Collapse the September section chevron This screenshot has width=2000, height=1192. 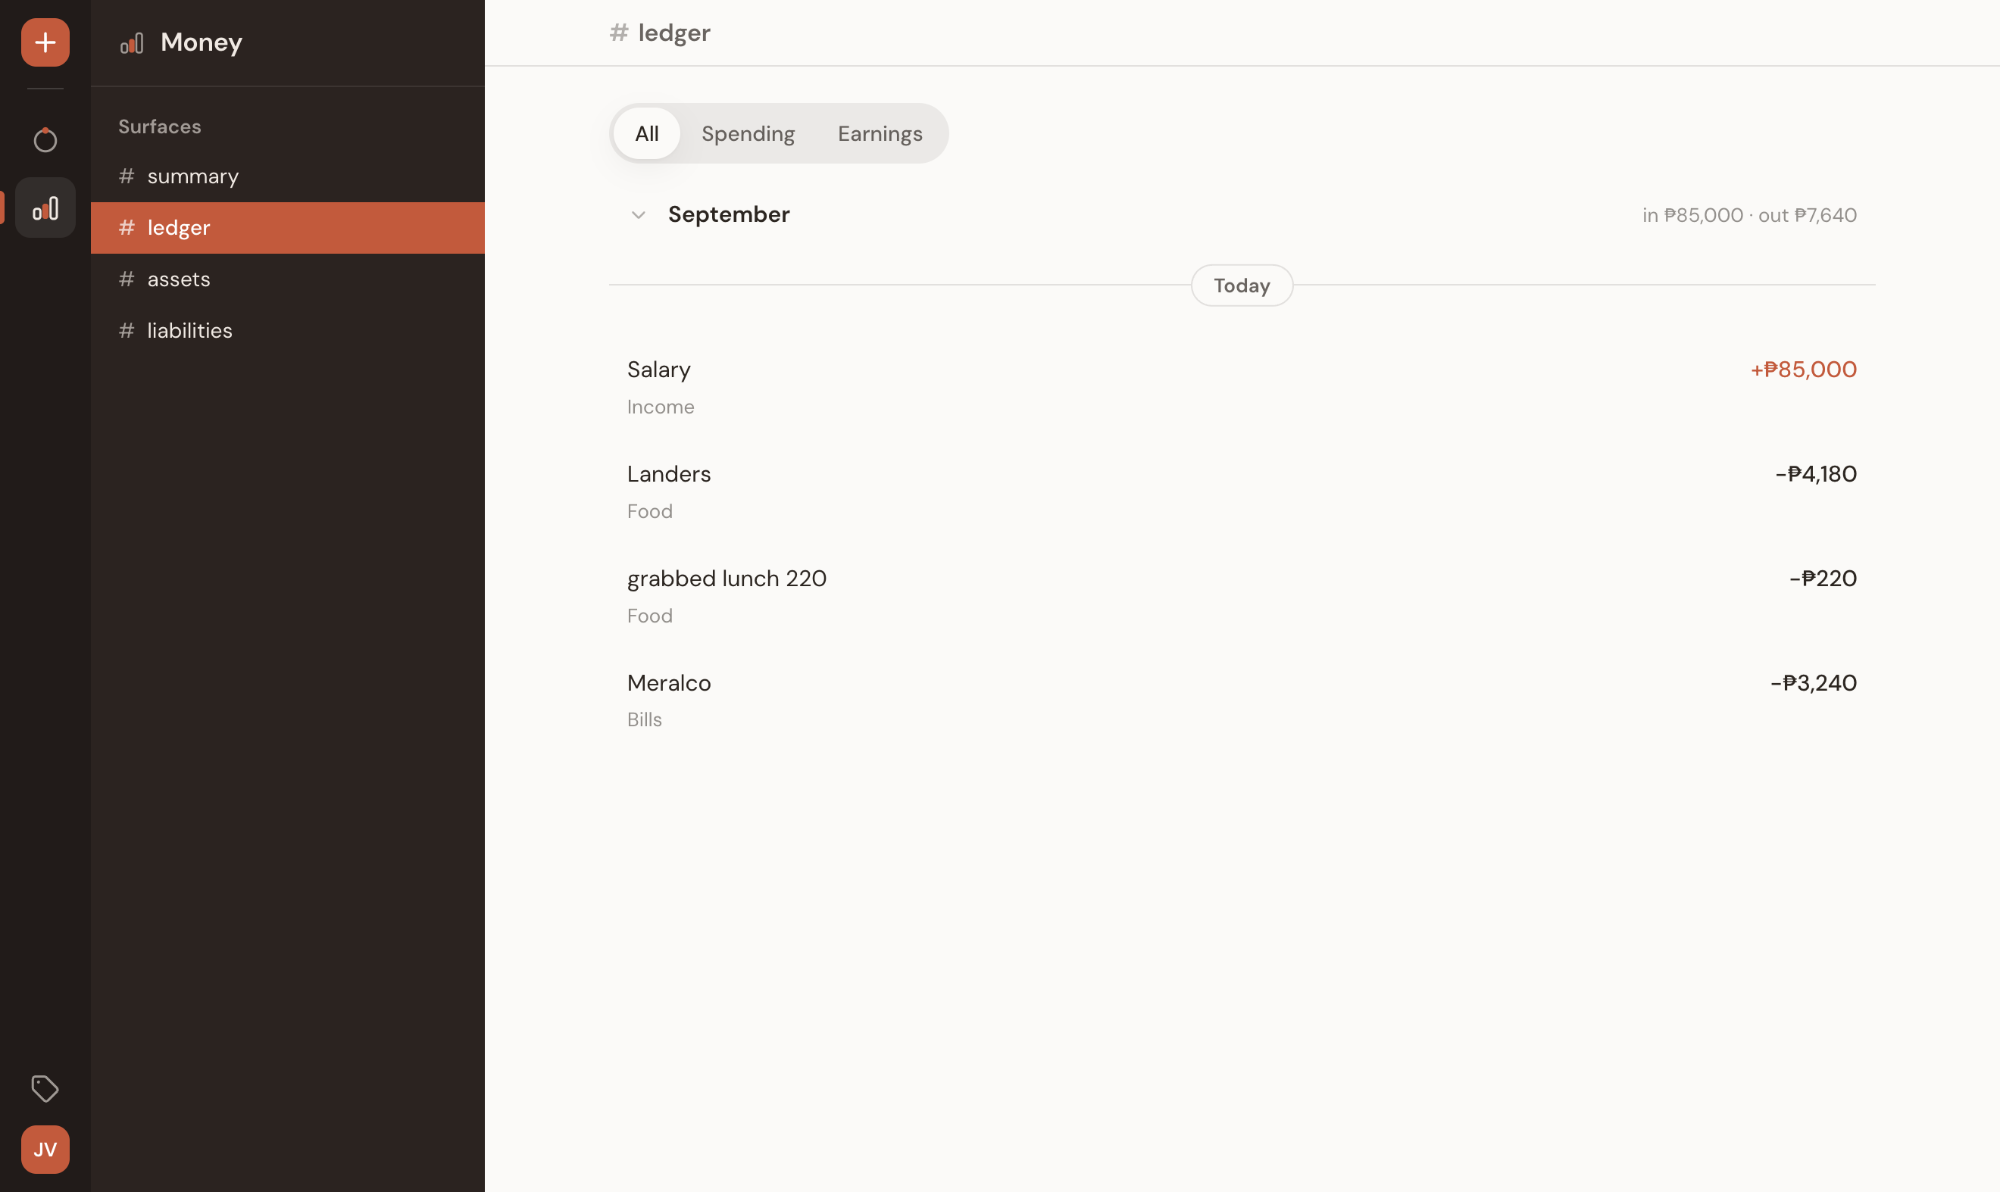tap(638, 214)
